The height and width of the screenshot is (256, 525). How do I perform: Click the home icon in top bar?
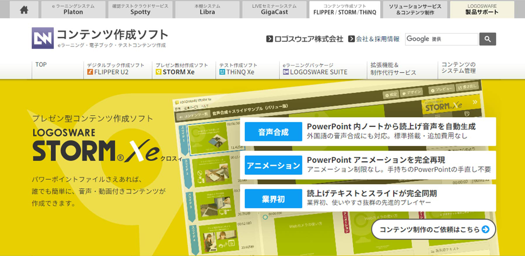(24, 10)
